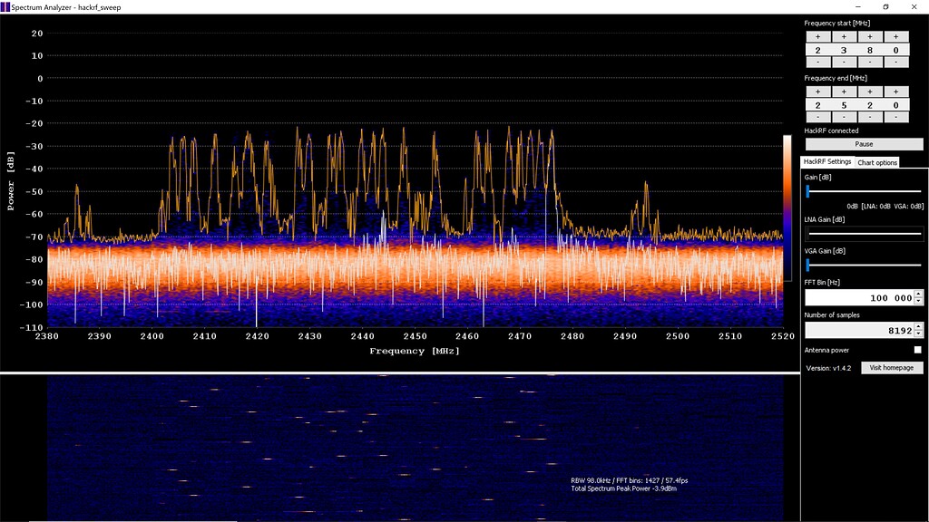Switch to the Chart options tab
Screen dimensions: 929x522
click(877, 162)
